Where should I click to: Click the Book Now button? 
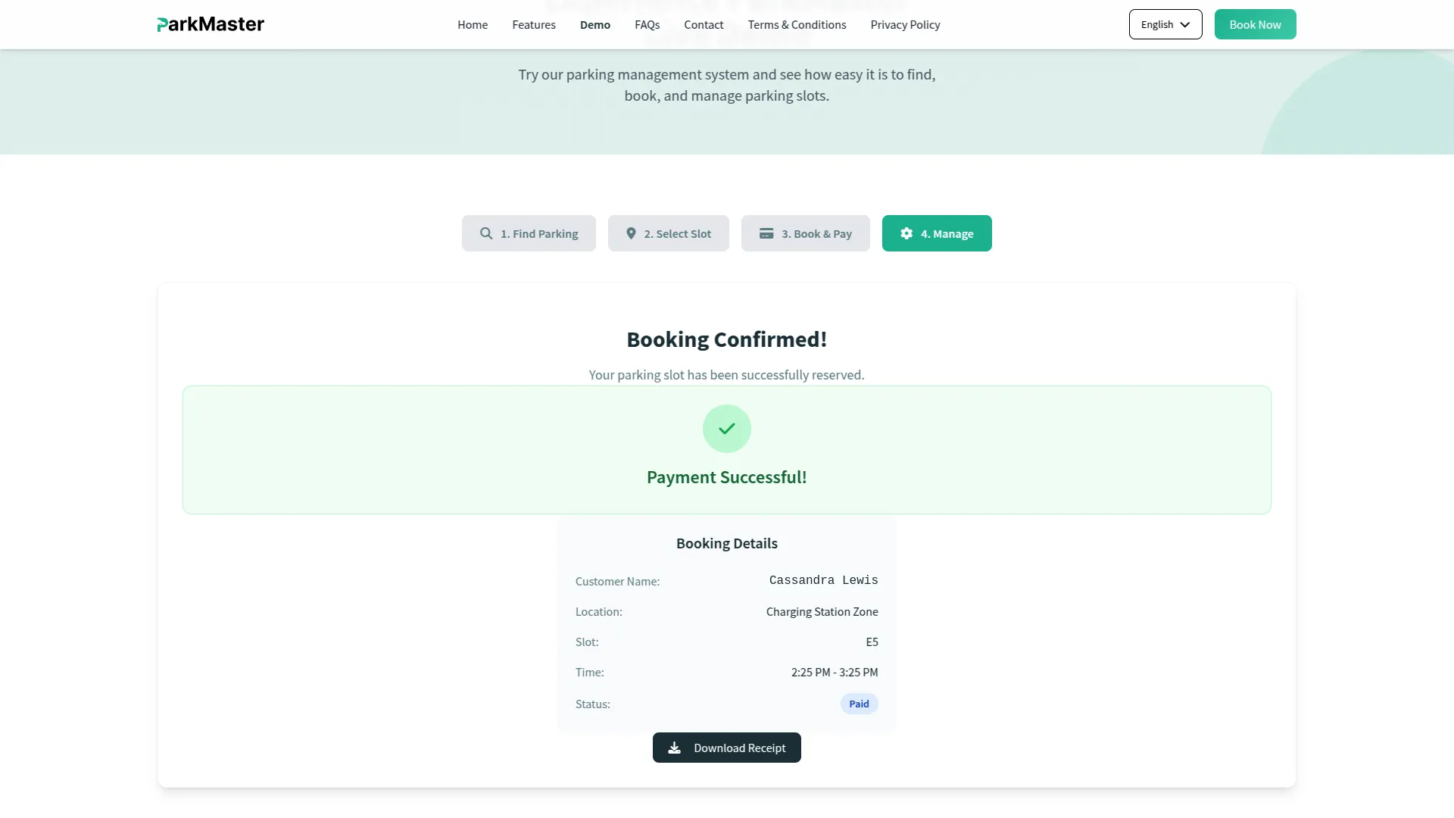click(1255, 24)
